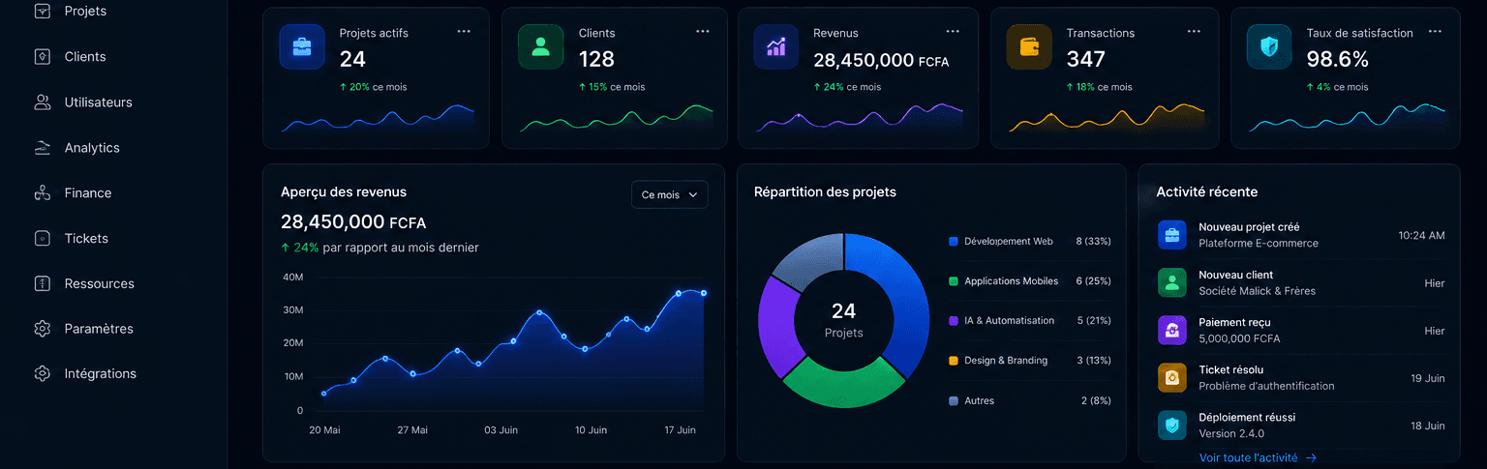Open options menu on Projets actifs card
The height and width of the screenshot is (469, 1487).
(464, 31)
